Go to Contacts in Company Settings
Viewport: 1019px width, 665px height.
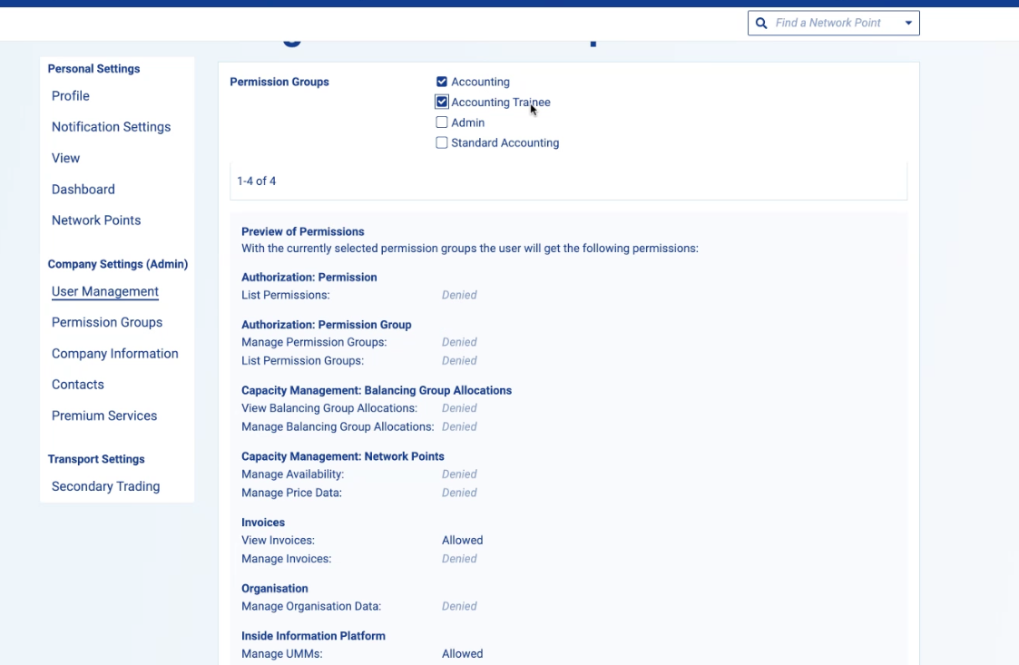[78, 385]
